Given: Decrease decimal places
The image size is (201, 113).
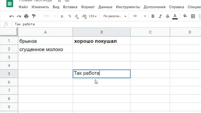Looking at the screenshot, I should [x=77, y=16].
